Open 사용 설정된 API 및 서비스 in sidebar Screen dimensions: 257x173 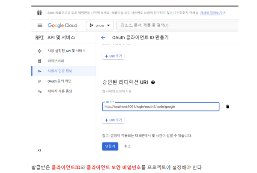(x=66, y=51)
